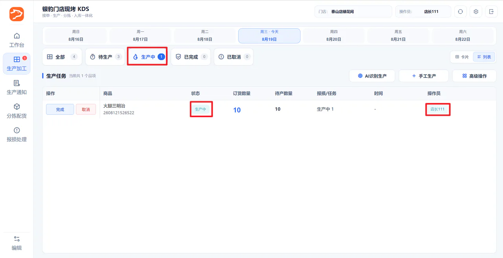Filter by 待生产 tasks
This screenshot has height=258, width=503.
(105, 57)
